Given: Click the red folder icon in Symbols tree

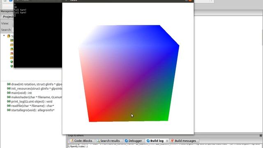Looking at the screenshot, I should coord(12,53).
